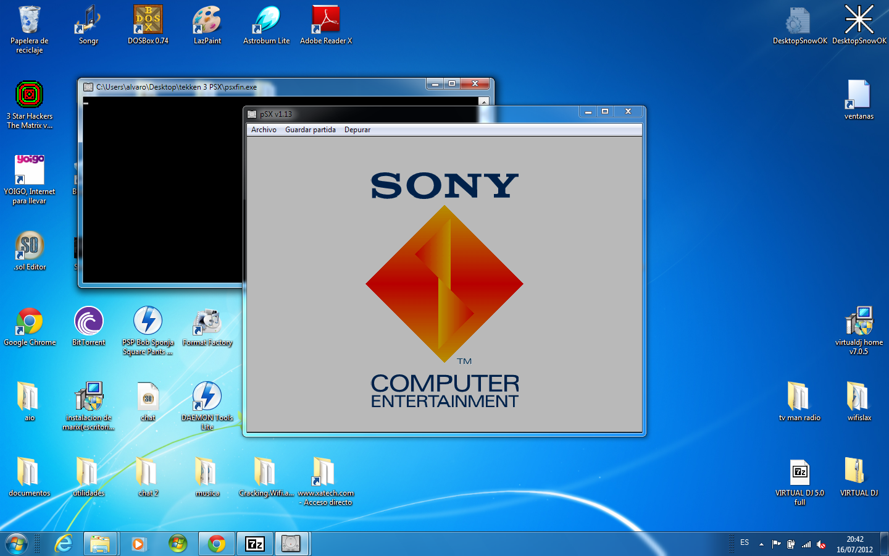The image size is (889, 556).
Task: Open Action Center flag icon
Action: (776, 544)
